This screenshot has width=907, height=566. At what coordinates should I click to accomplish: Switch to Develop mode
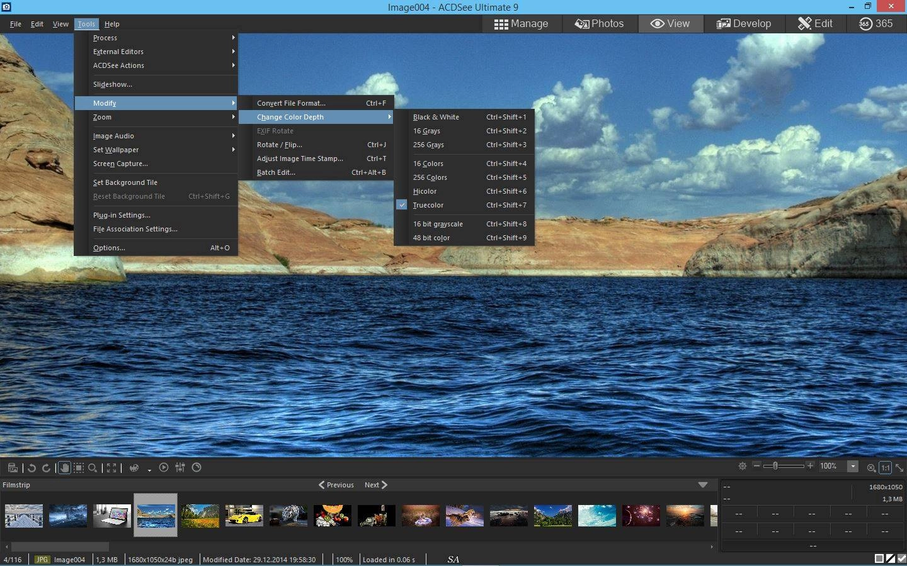[x=743, y=24]
